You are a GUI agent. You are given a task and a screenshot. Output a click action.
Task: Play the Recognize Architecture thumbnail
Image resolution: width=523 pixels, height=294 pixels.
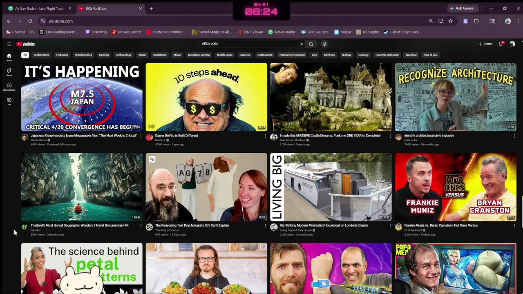pyautogui.click(x=456, y=97)
